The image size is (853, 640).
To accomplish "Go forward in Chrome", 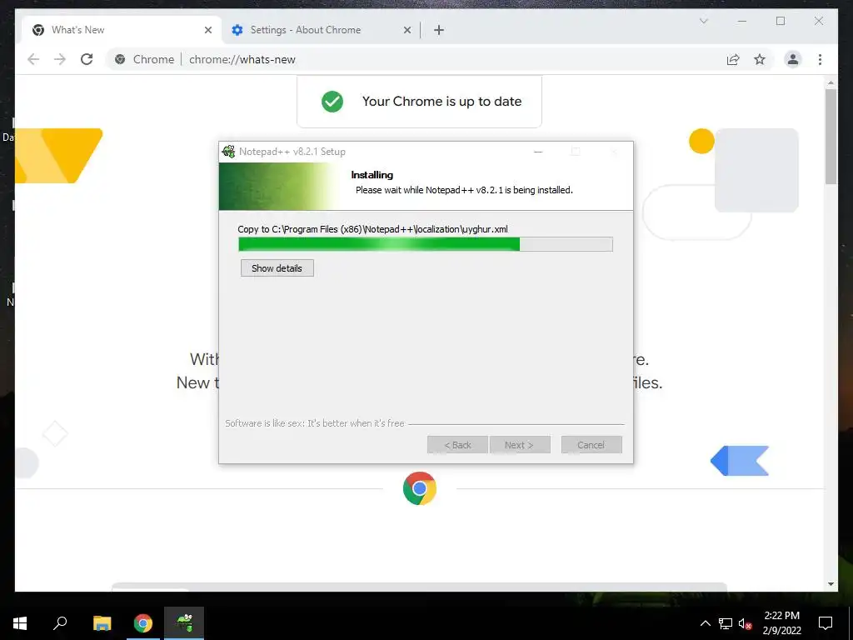I will tap(60, 59).
